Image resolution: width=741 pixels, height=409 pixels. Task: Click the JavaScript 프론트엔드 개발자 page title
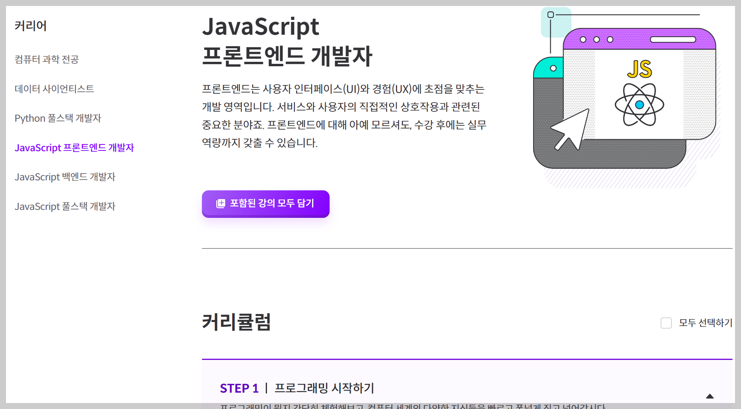287,41
